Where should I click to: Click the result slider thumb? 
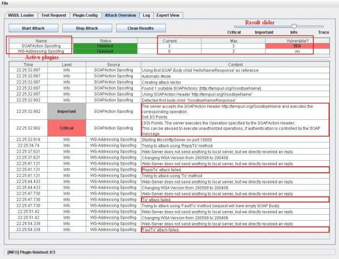click(294, 26)
